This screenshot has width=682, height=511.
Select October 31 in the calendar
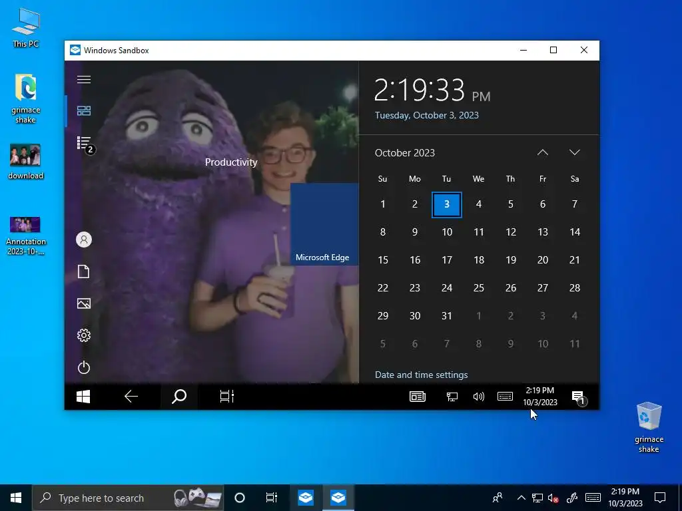coord(447,316)
